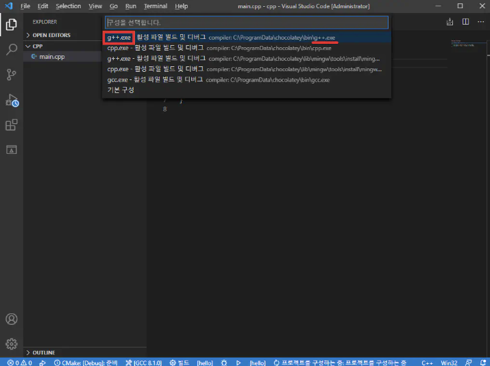This screenshot has height=366, width=490.
Task: Click line number 8 in the editor
Action: pos(164,109)
